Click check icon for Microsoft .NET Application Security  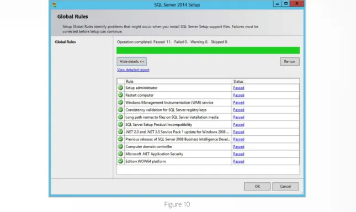click(x=120, y=154)
